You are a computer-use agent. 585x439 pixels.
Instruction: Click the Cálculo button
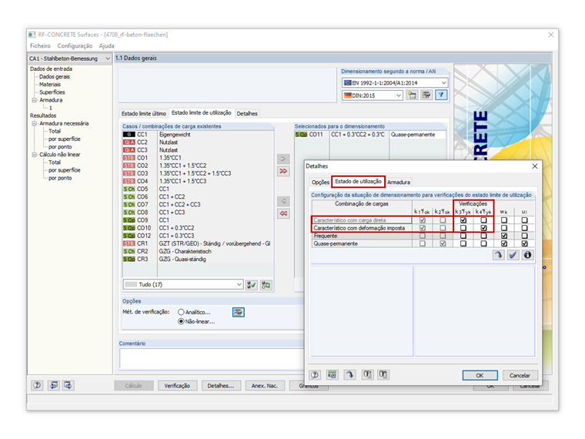[134, 386]
